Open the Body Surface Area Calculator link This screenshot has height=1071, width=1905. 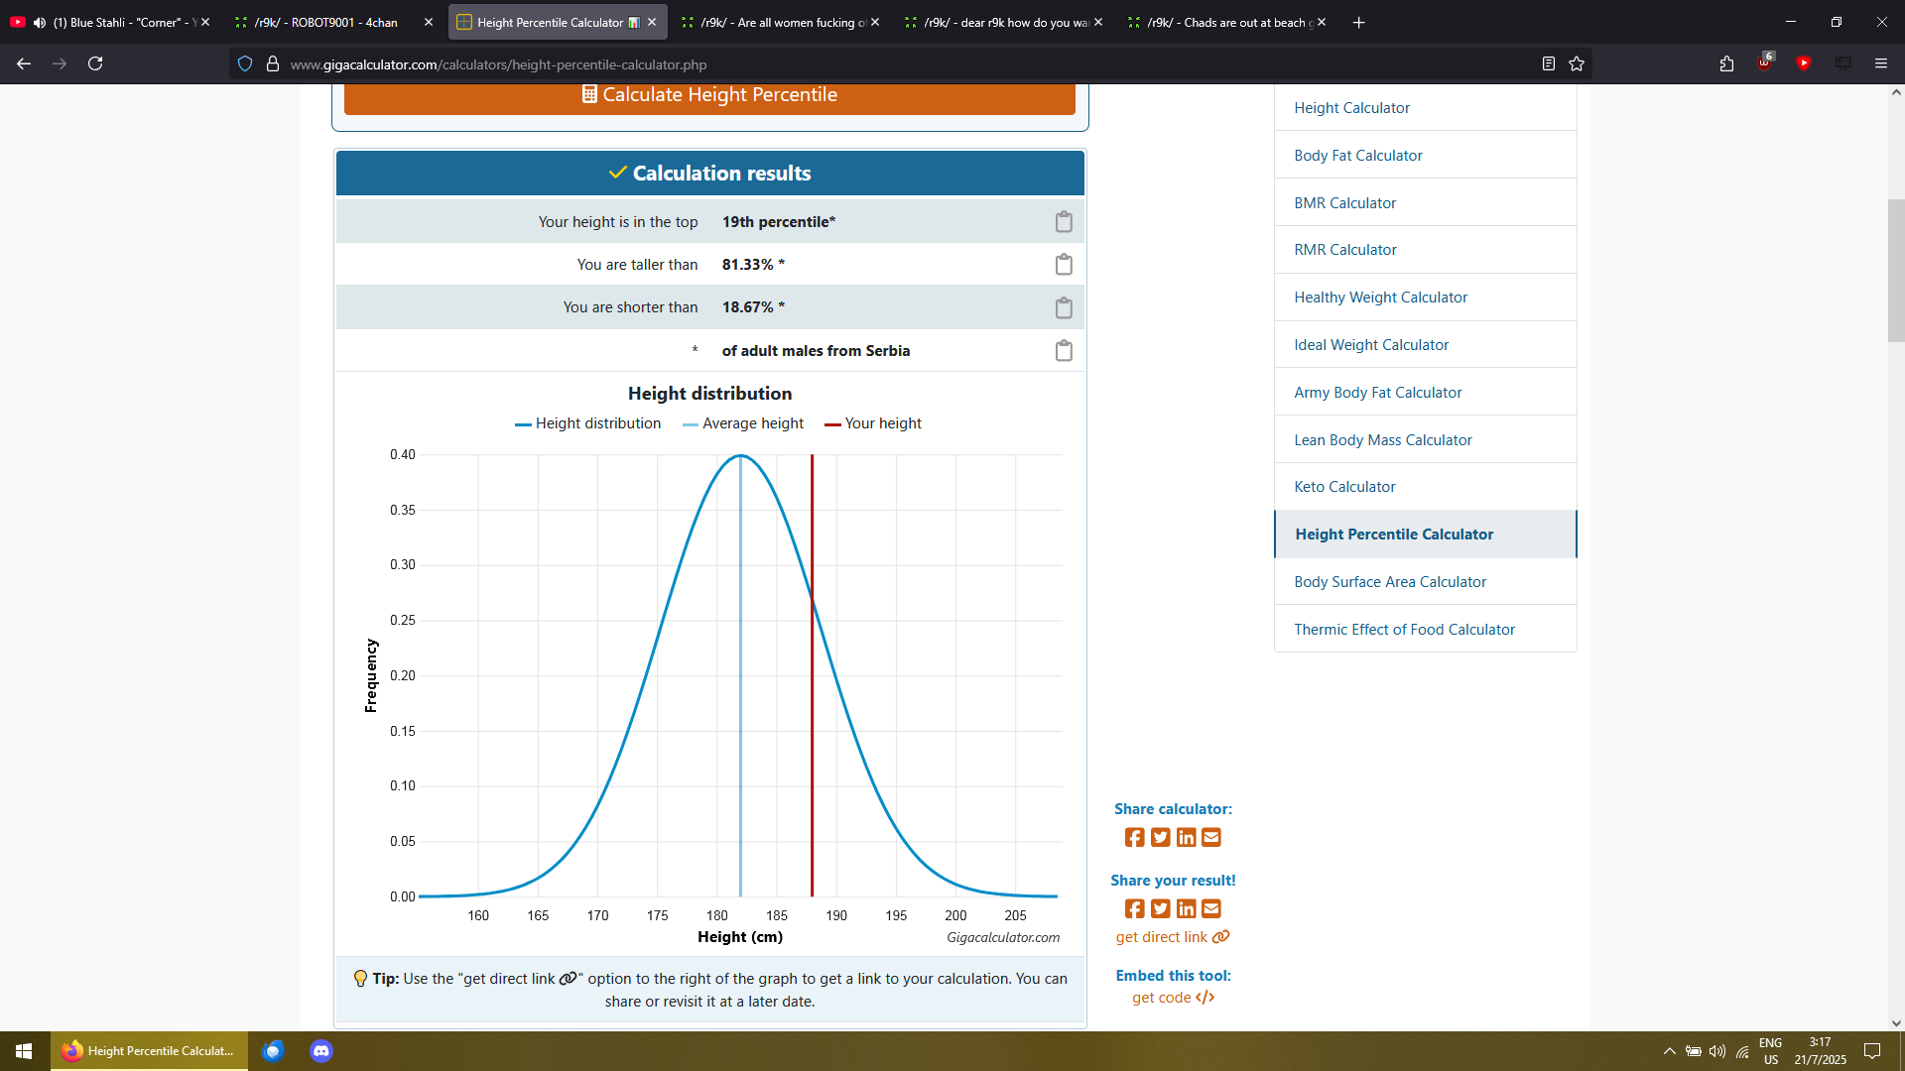1390,582
